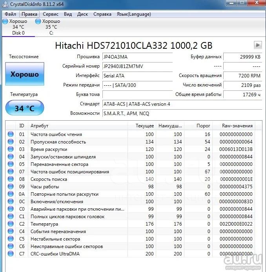This screenshot has width=266, height=272.
Task: Click status icon for attribute 04 row
Action: (x=11, y=156)
